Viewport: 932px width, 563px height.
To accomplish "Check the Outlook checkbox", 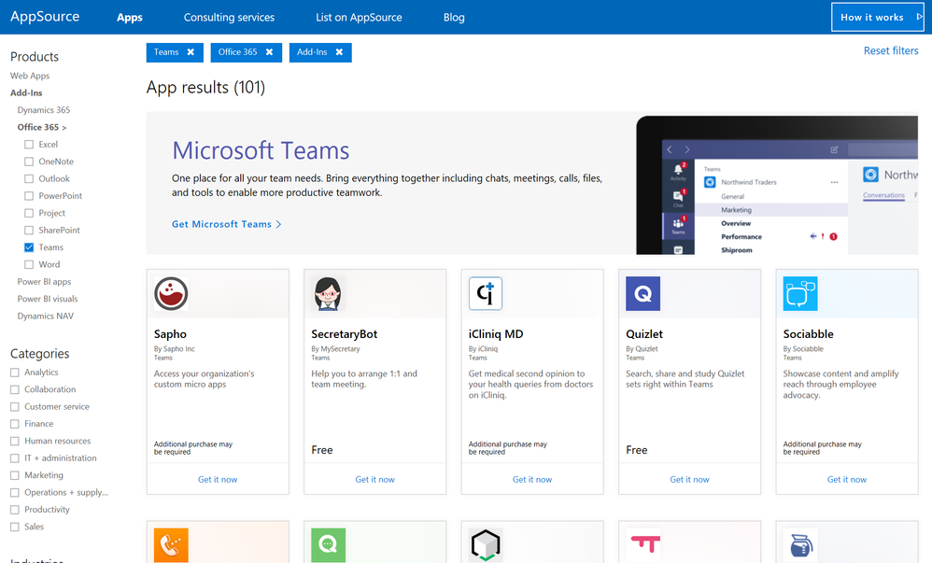I will 29,179.
